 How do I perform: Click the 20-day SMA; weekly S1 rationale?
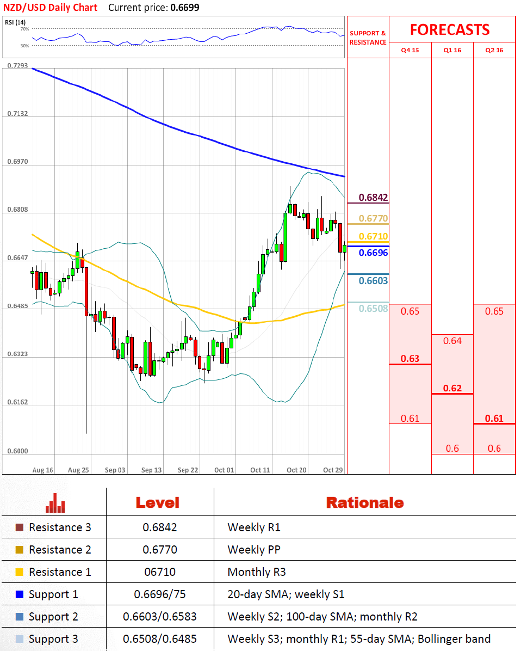point(286,594)
